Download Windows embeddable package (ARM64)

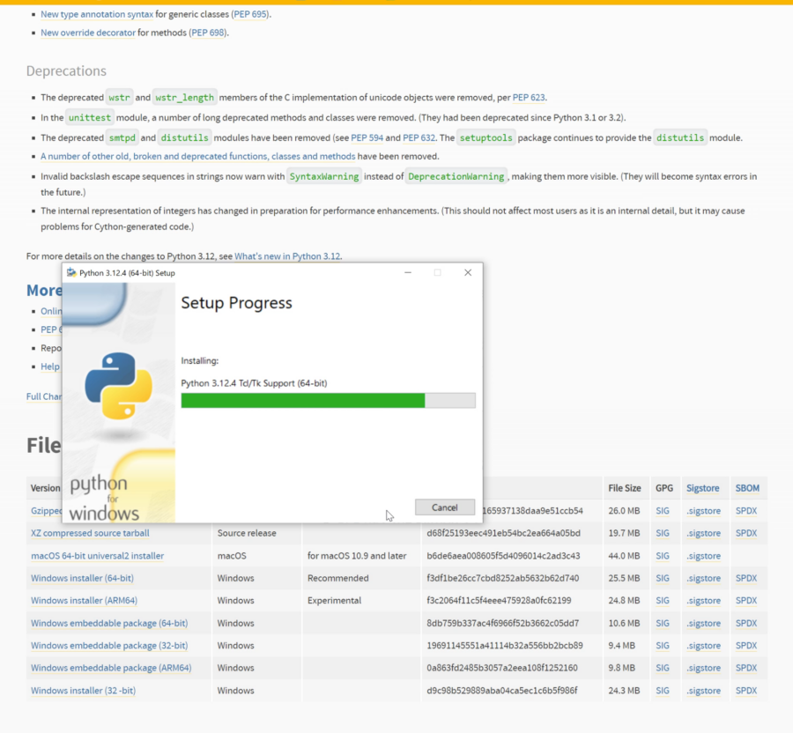pyautogui.click(x=111, y=668)
